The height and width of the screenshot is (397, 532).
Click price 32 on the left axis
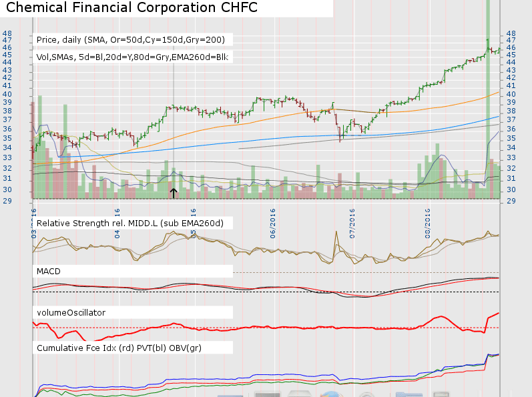click(7, 168)
